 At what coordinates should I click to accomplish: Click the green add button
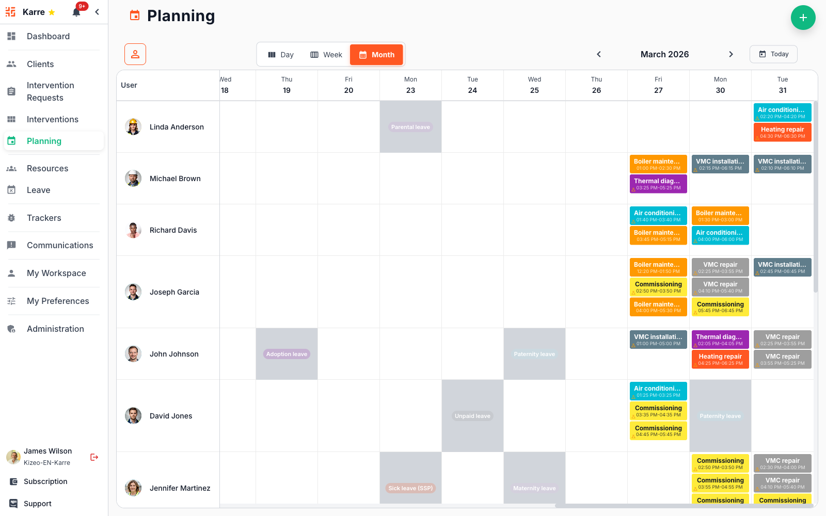[x=803, y=18]
